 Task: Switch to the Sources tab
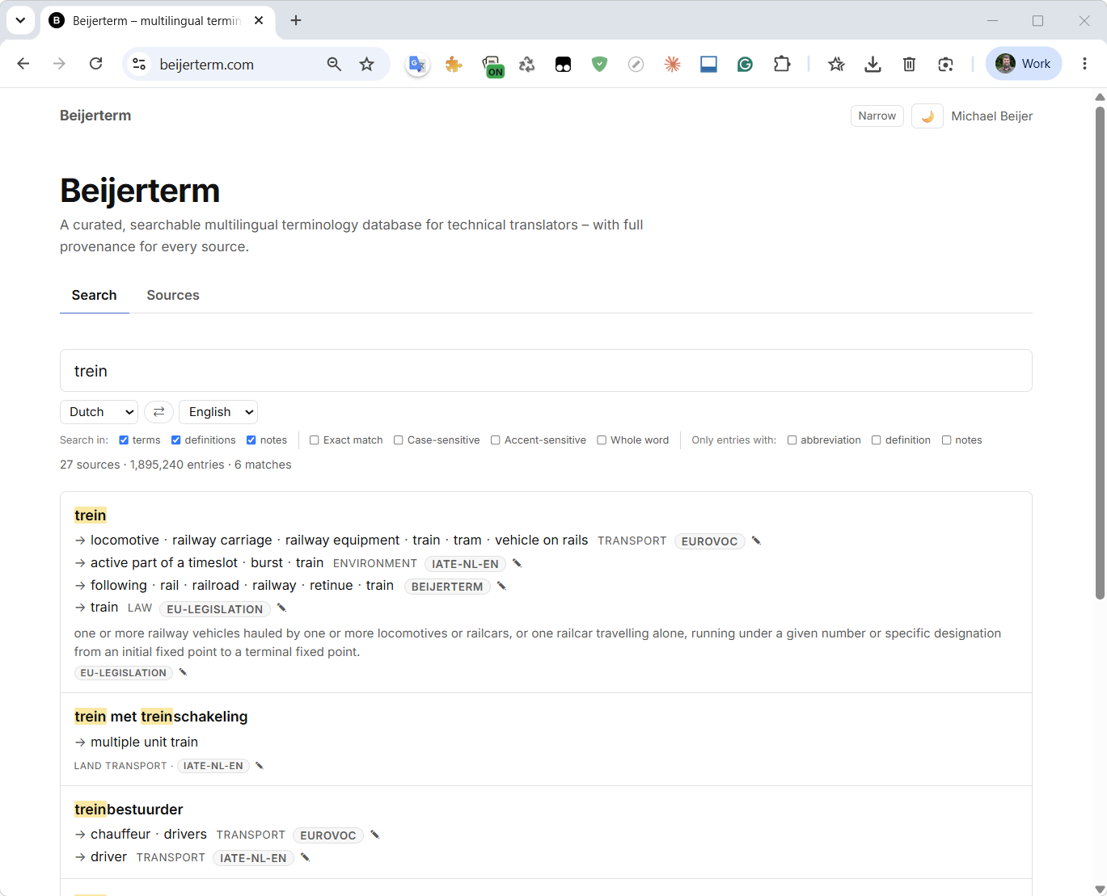point(173,295)
